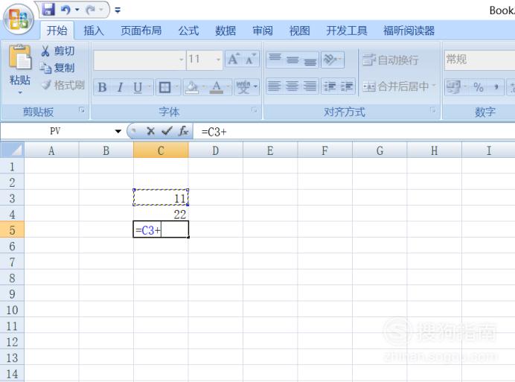Open the 常规 number format dropdown
This screenshot has width=515, height=382.
click(479, 60)
